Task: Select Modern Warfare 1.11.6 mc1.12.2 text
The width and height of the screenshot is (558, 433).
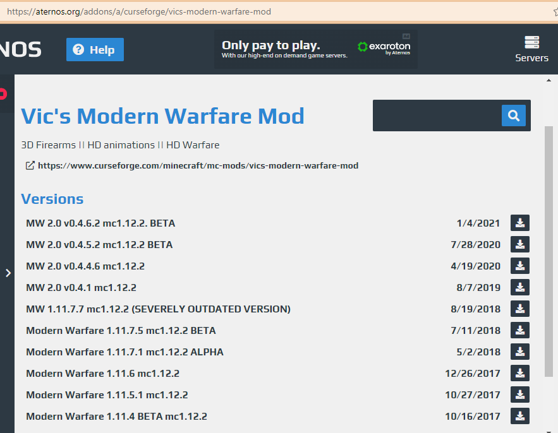Action: tap(103, 373)
